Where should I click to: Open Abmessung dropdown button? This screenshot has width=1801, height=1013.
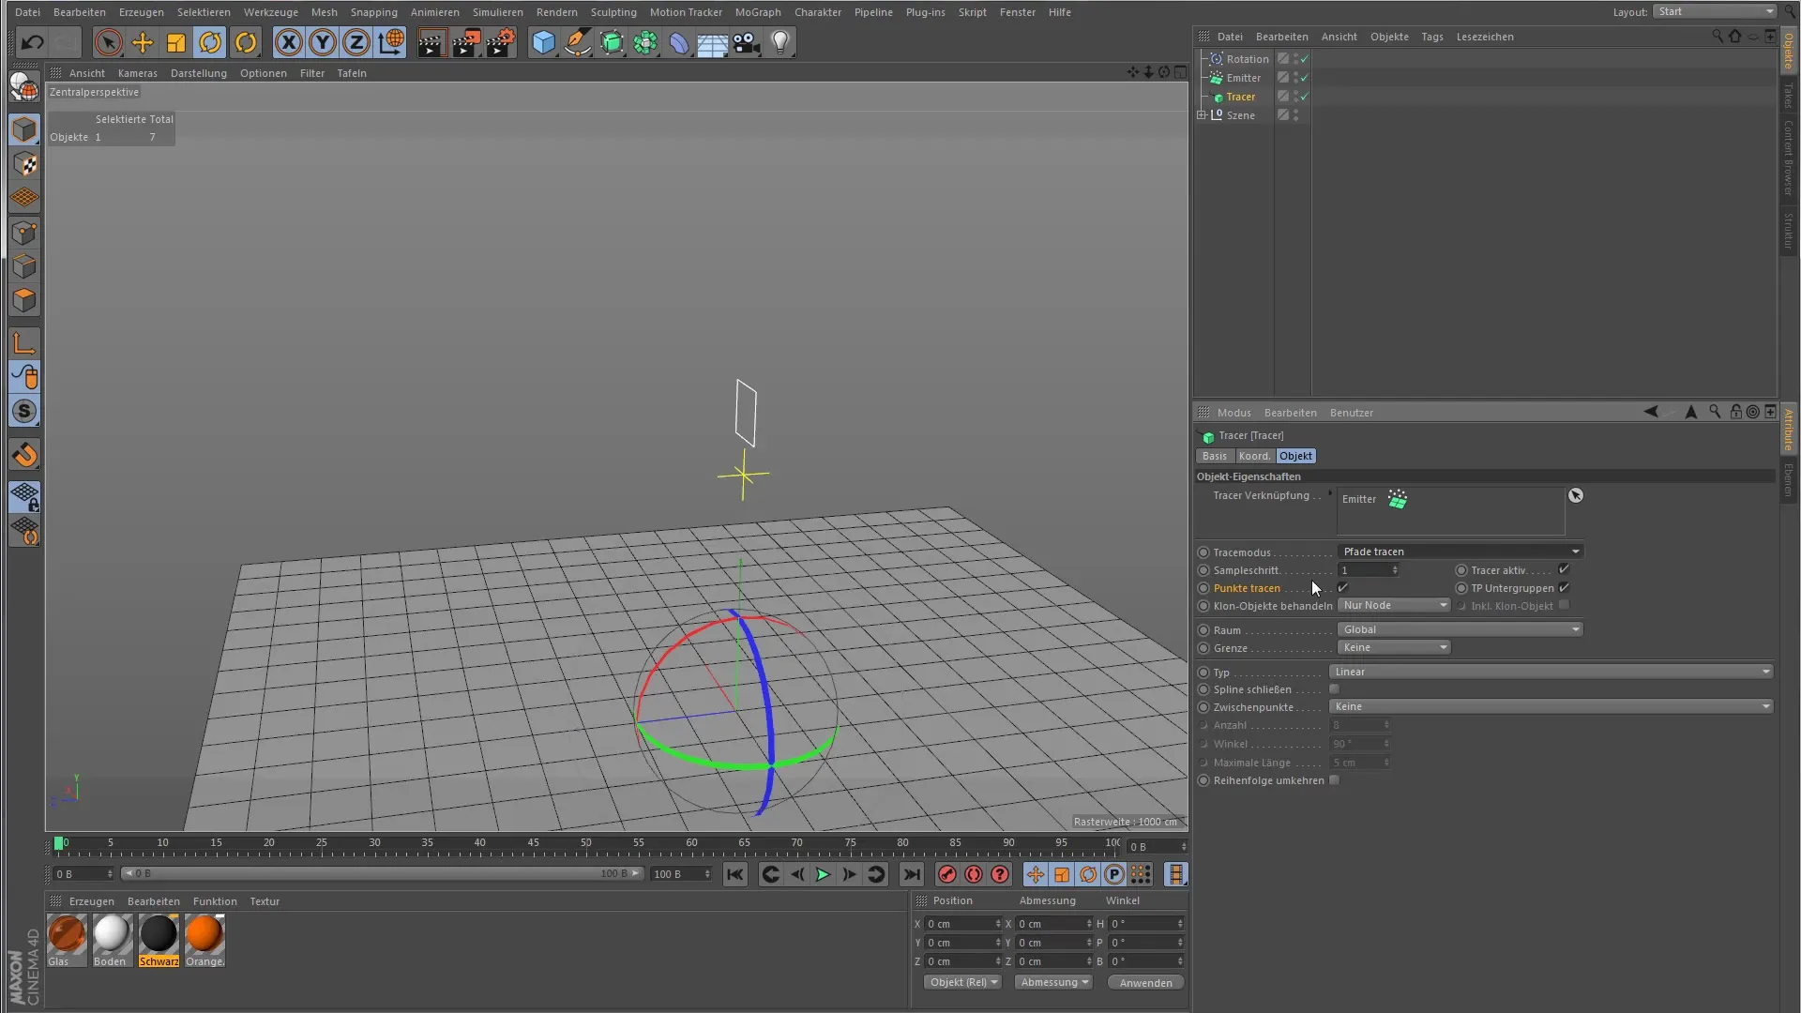(1054, 982)
